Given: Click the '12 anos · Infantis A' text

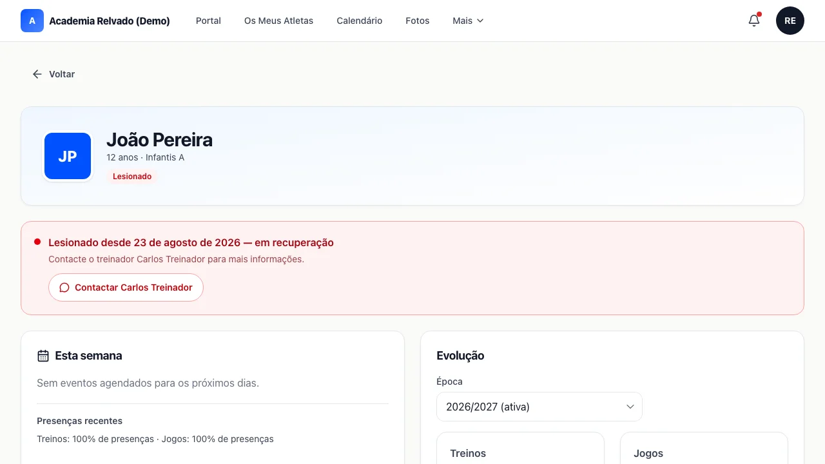Looking at the screenshot, I should [146, 157].
